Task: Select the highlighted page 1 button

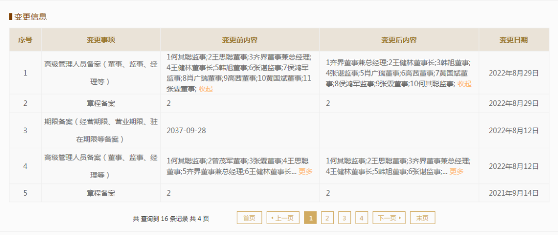Action: 311,218
